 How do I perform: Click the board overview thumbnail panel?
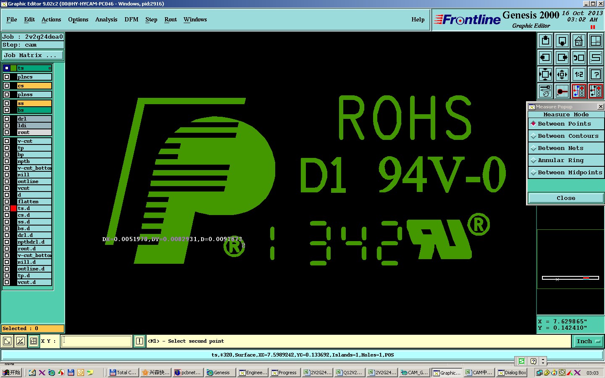pos(570,259)
